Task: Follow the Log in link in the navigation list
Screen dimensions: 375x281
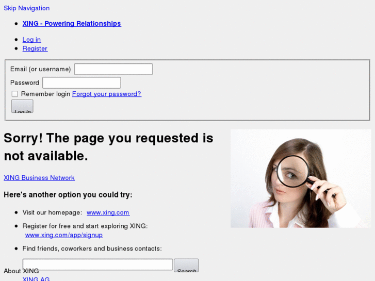Action: [x=31, y=40]
